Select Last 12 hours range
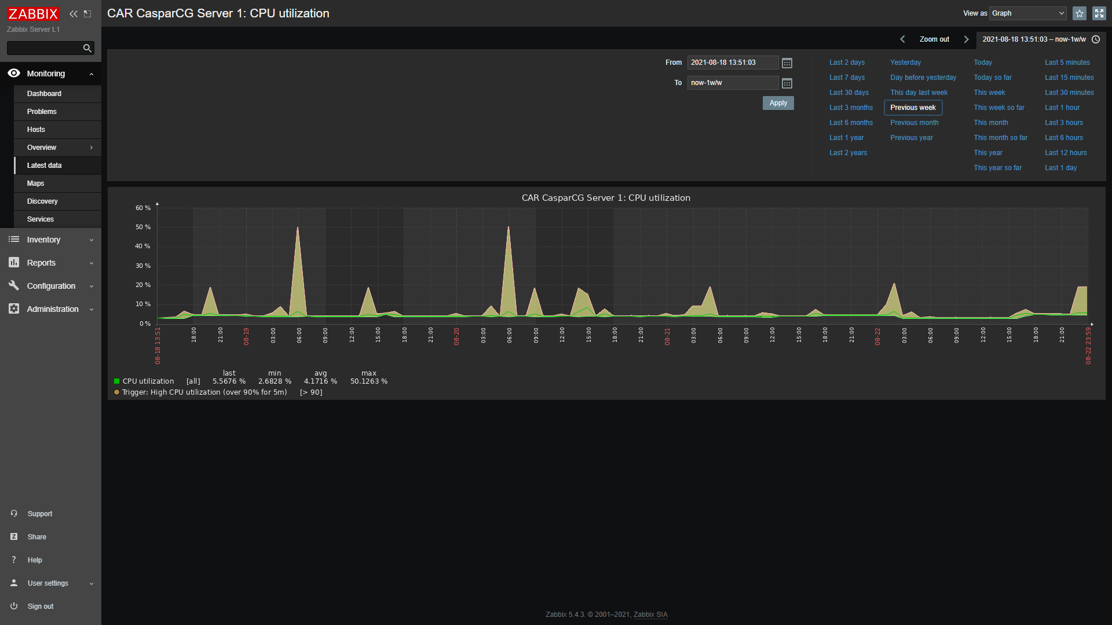The height and width of the screenshot is (625, 1112). tap(1066, 153)
